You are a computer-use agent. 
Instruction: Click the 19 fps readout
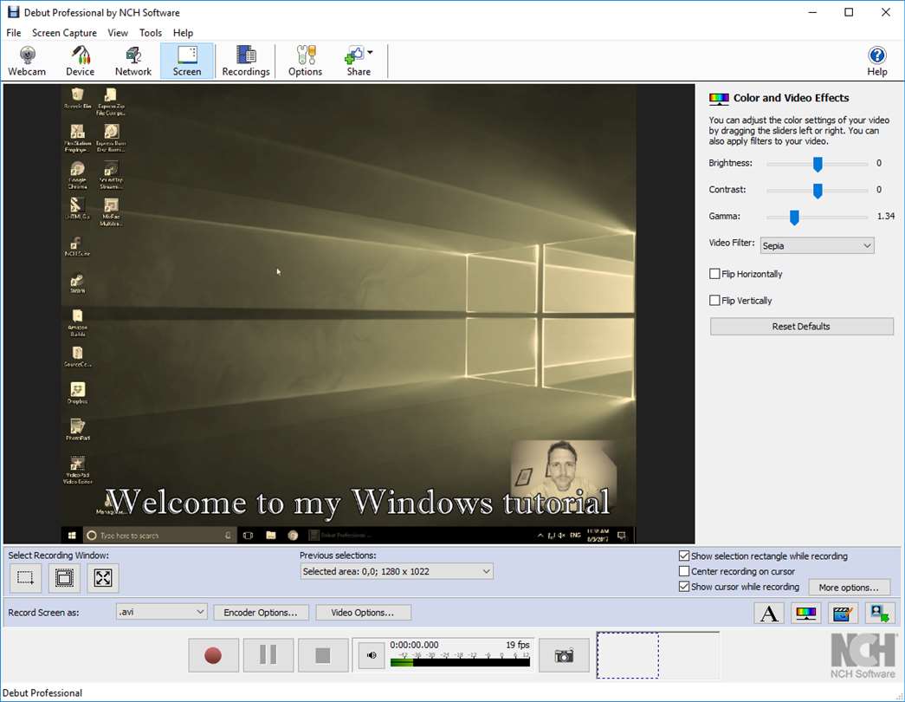(518, 645)
